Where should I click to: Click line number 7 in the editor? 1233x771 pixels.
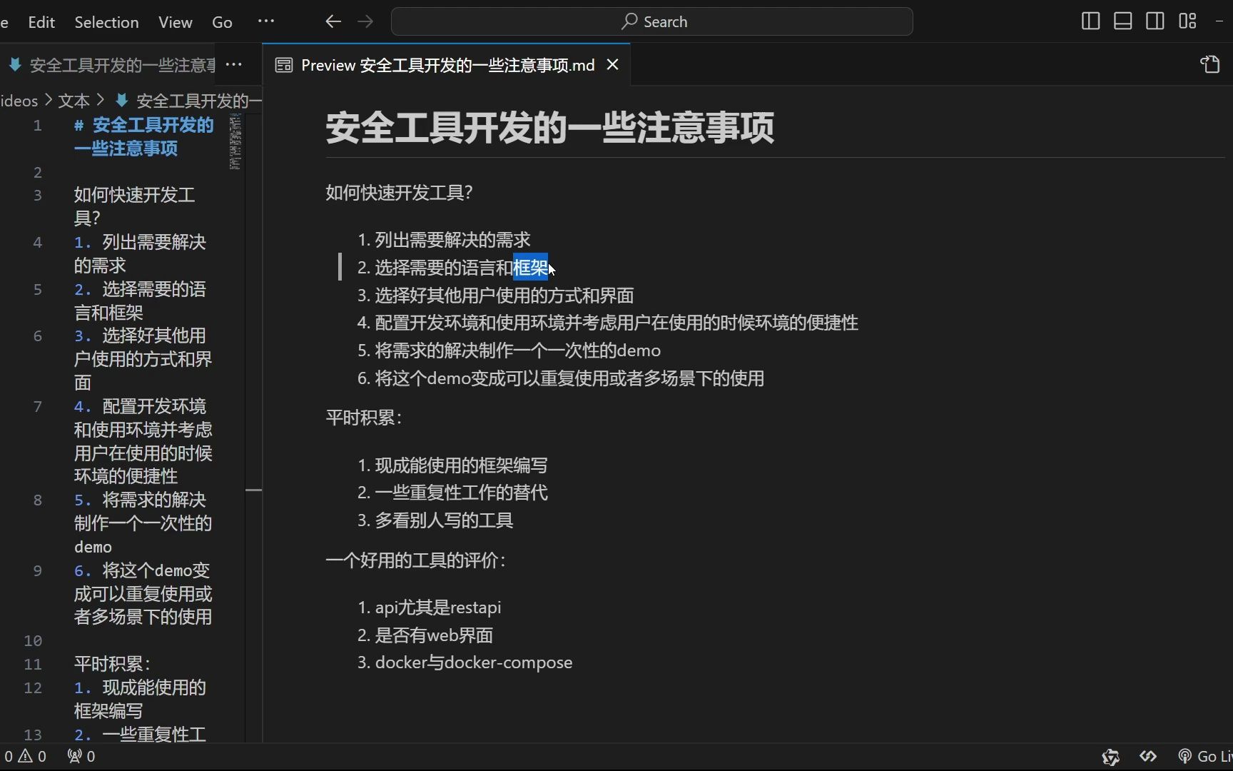pos(37,406)
